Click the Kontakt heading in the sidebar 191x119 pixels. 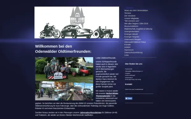[x=129, y=84]
